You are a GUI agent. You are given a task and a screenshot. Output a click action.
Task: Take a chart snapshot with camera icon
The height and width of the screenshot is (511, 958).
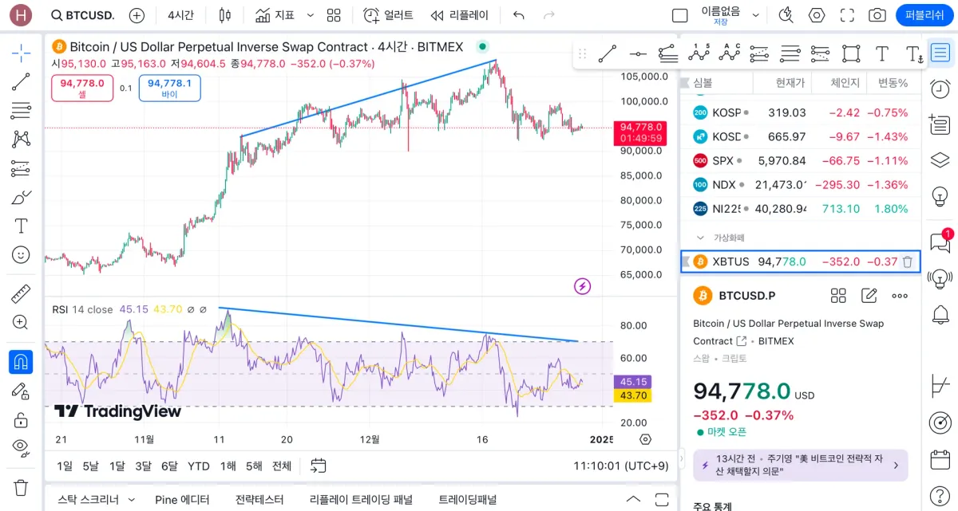877,15
